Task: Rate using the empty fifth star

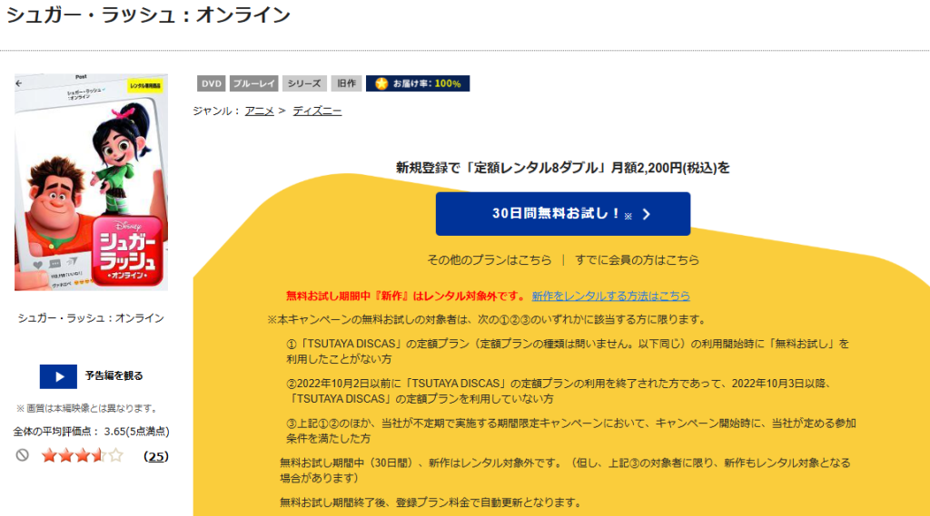Action: coord(115,455)
